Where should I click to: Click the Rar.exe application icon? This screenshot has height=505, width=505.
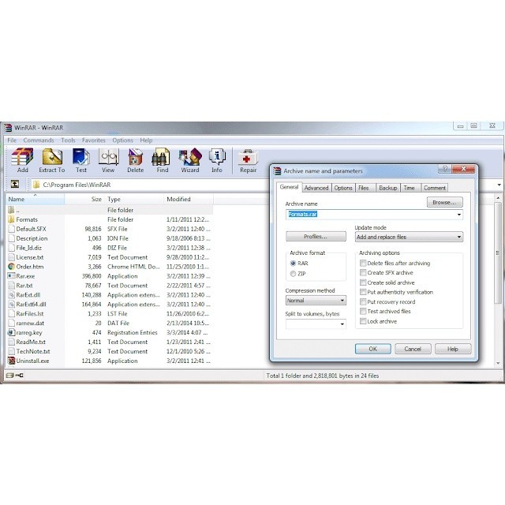click(11, 276)
